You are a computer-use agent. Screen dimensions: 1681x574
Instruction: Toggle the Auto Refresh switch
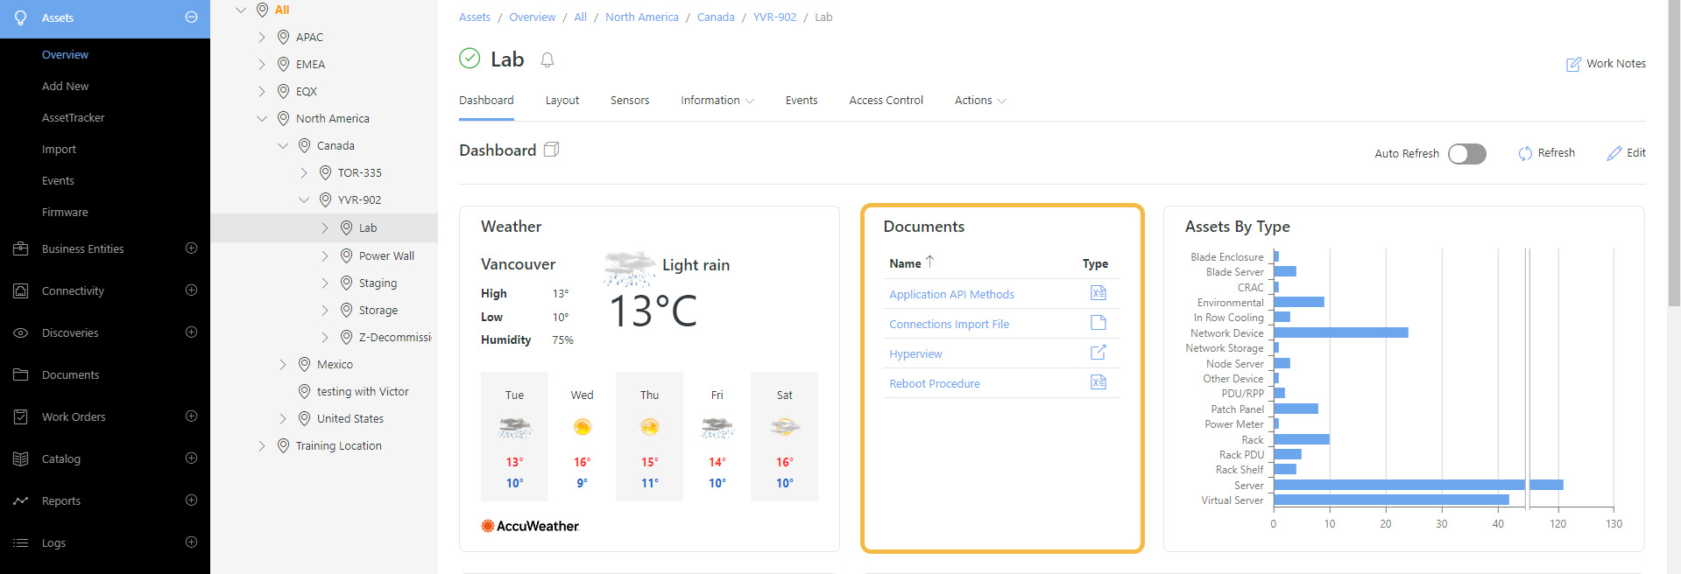click(1467, 154)
